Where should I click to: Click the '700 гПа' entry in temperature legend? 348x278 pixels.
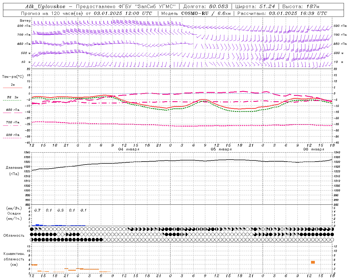click(13, 122)
